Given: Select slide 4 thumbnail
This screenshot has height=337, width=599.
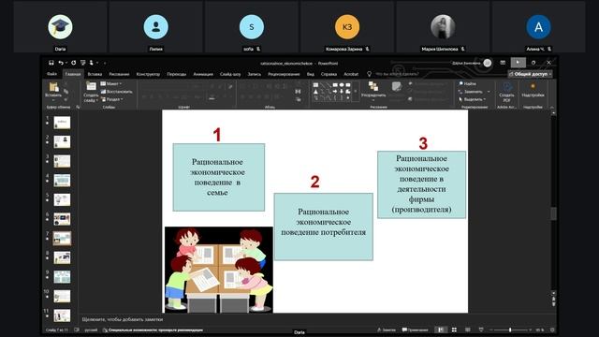Looking at the screenshot, I should [62, 181].
